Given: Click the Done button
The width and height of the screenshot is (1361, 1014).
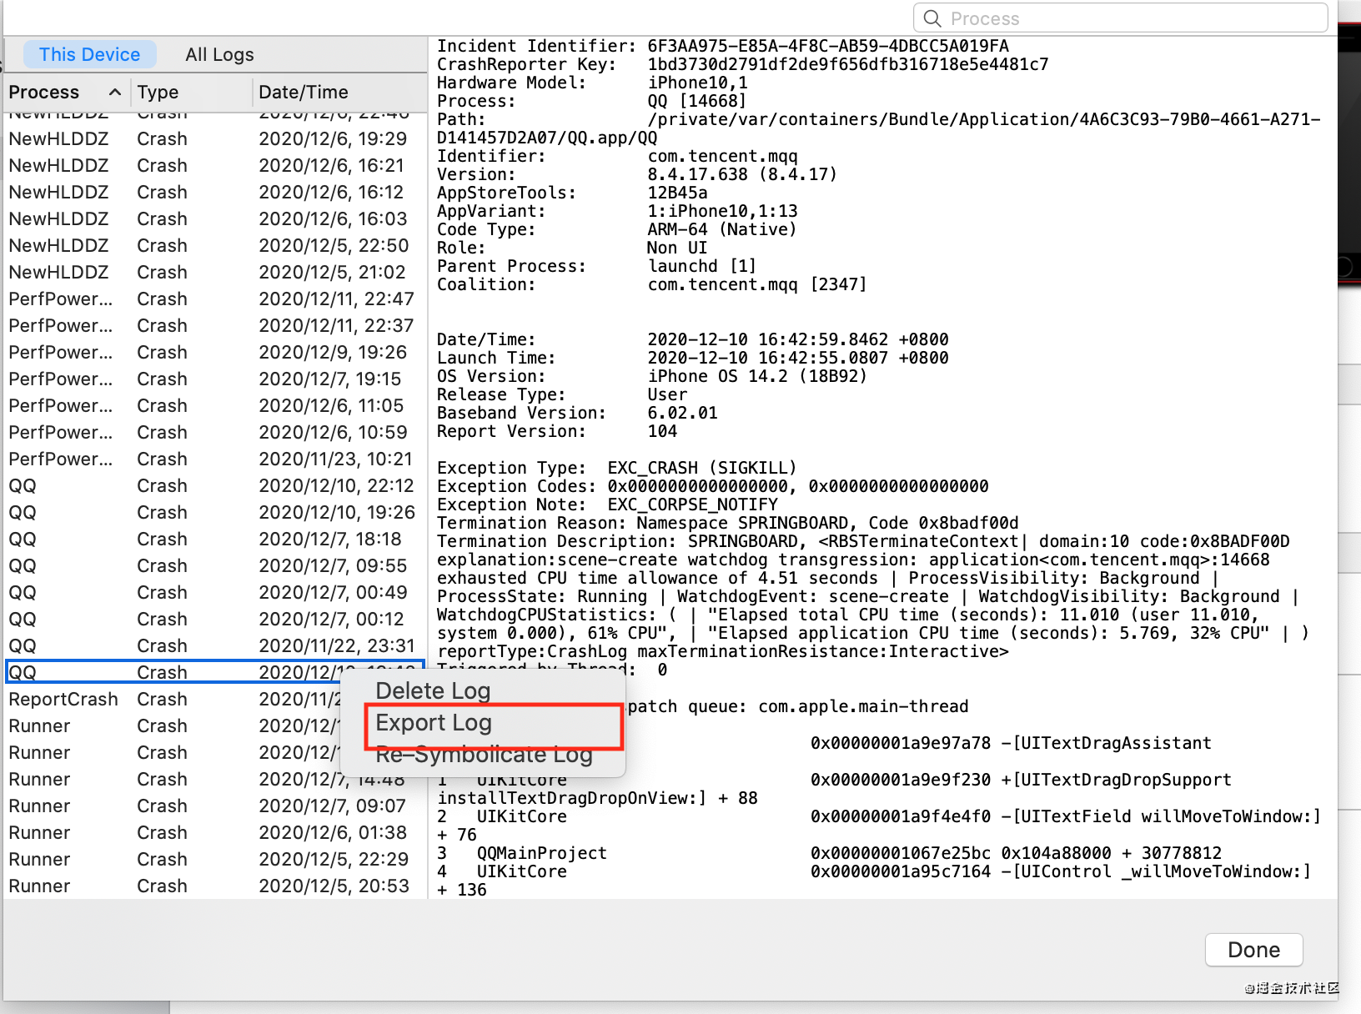Looking at the screenshot, I should [1253, 950].
